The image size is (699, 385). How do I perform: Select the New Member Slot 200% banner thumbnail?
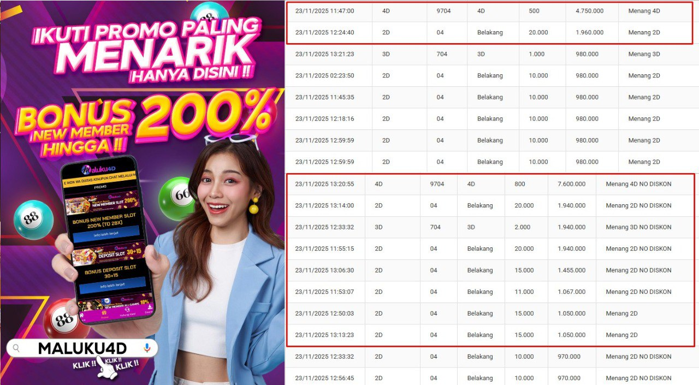102,202
